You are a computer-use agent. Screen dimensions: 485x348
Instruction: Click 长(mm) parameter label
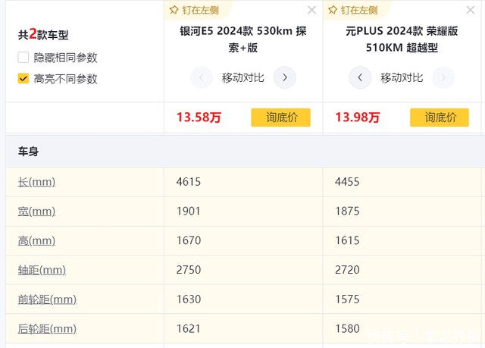(x=36, y=182)
